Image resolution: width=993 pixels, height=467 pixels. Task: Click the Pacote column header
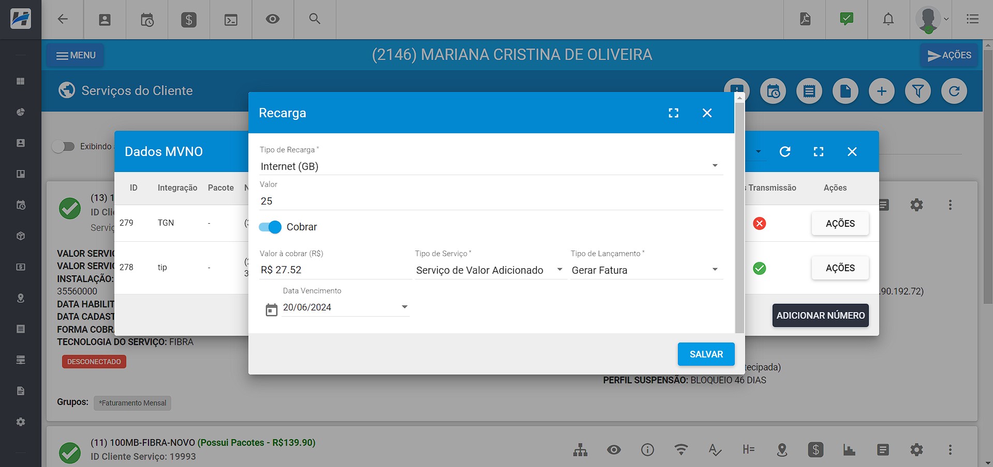(221, 188)
